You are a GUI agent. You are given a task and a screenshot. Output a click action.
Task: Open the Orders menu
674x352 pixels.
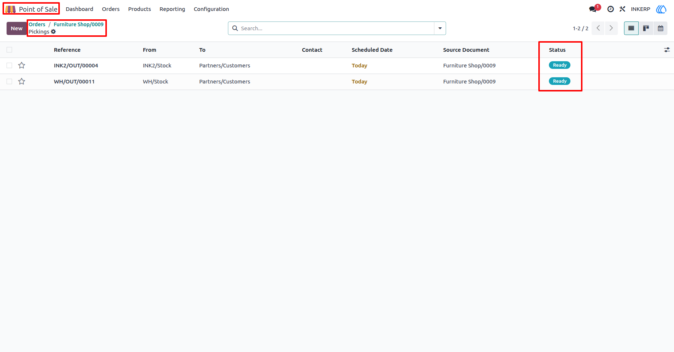[x=111, y=9]
